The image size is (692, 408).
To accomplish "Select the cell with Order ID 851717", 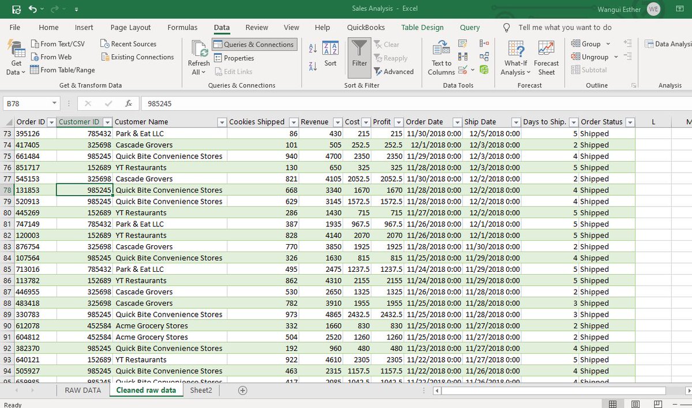I will (x=35, y=167).
